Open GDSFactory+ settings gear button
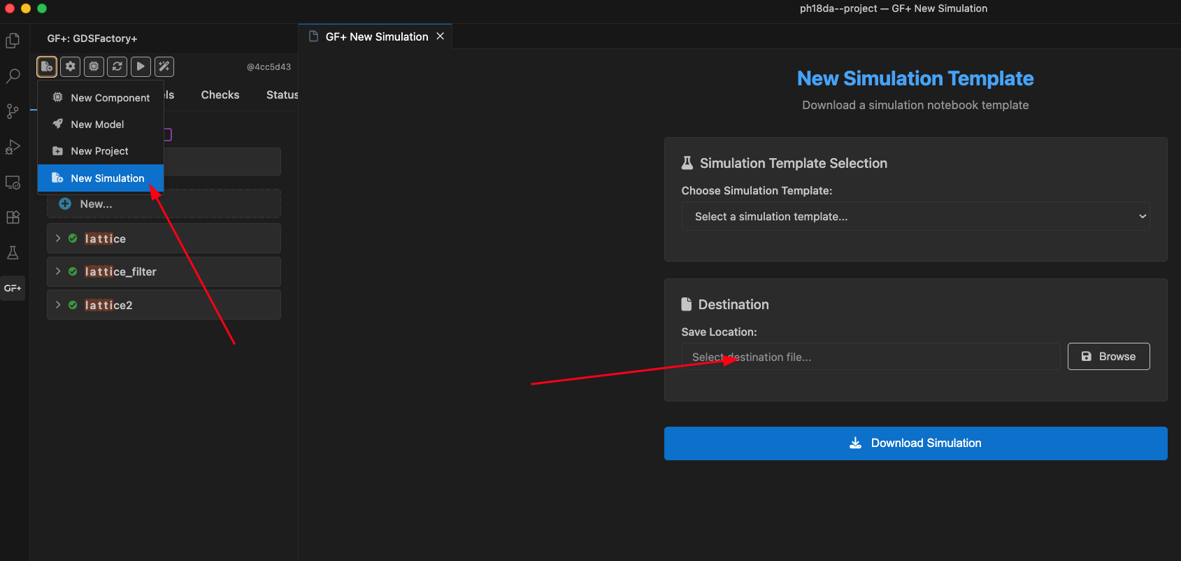This screenshot has height=561, width=1181. pyautogui.click(x=70, y=66)
